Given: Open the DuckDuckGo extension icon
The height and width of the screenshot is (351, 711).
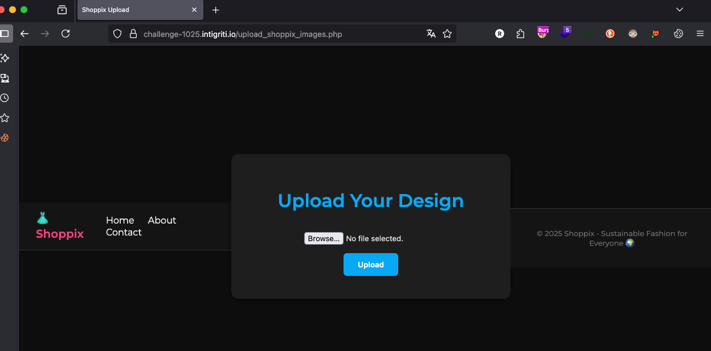Looking at the screenshot, I should pos(610,34).
